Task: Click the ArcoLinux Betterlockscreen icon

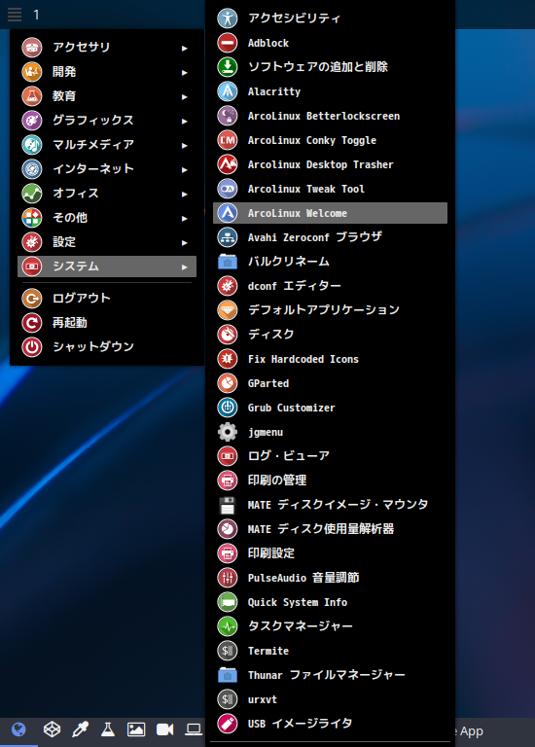Action: [228, 116]
